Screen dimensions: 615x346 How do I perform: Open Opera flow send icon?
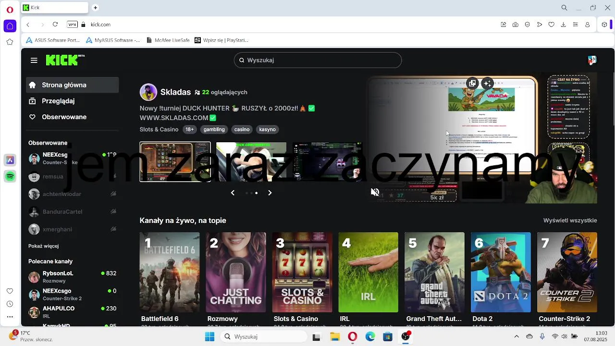tap(540, 25)
